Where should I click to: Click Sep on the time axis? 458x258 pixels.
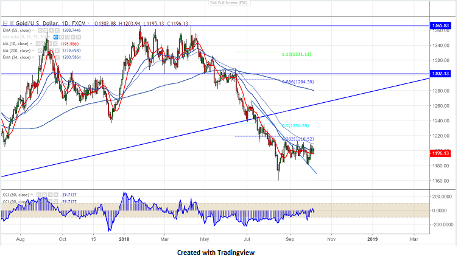[290, 239]
